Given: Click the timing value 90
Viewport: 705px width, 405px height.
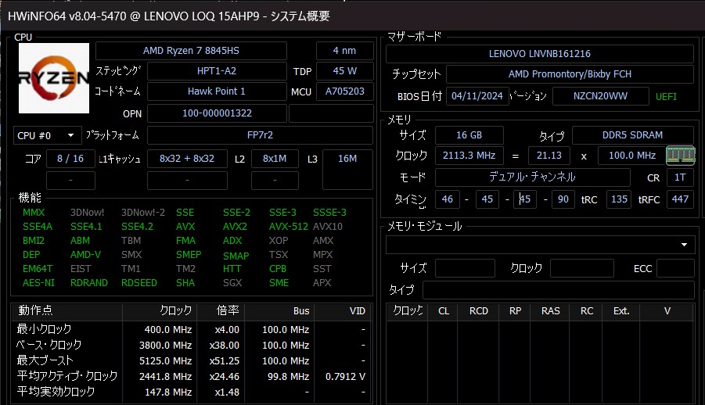Looking at the screenshot, I should pos(563,199).
